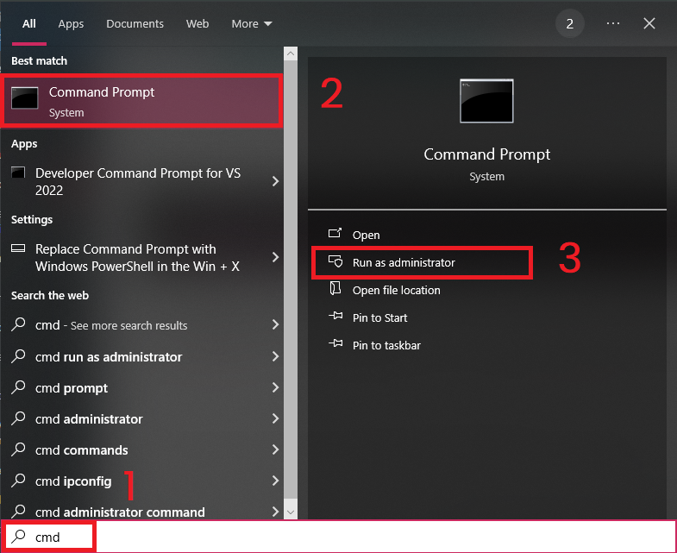Expand the cmd commands suggestion arrow
Image resolution: width=677 pixels, height=553 pixels.
click(x=275, y=449)
